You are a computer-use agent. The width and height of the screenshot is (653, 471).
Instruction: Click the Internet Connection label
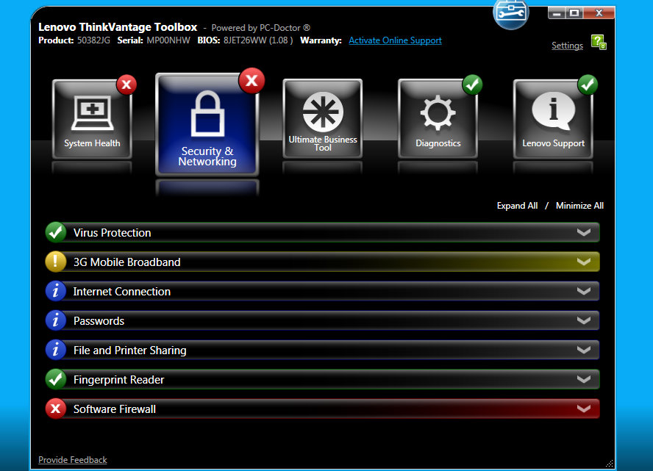point(121,291)
